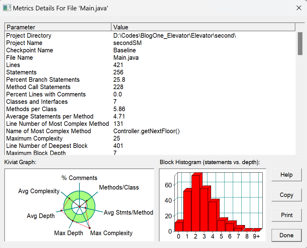The image size is (307, 248).
Task: Click the 4.71 average statements value
Action: tap(119, 116)
